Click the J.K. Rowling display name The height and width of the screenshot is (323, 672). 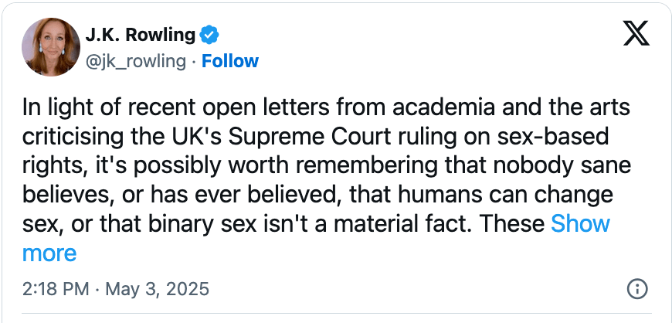coord(141,35)
